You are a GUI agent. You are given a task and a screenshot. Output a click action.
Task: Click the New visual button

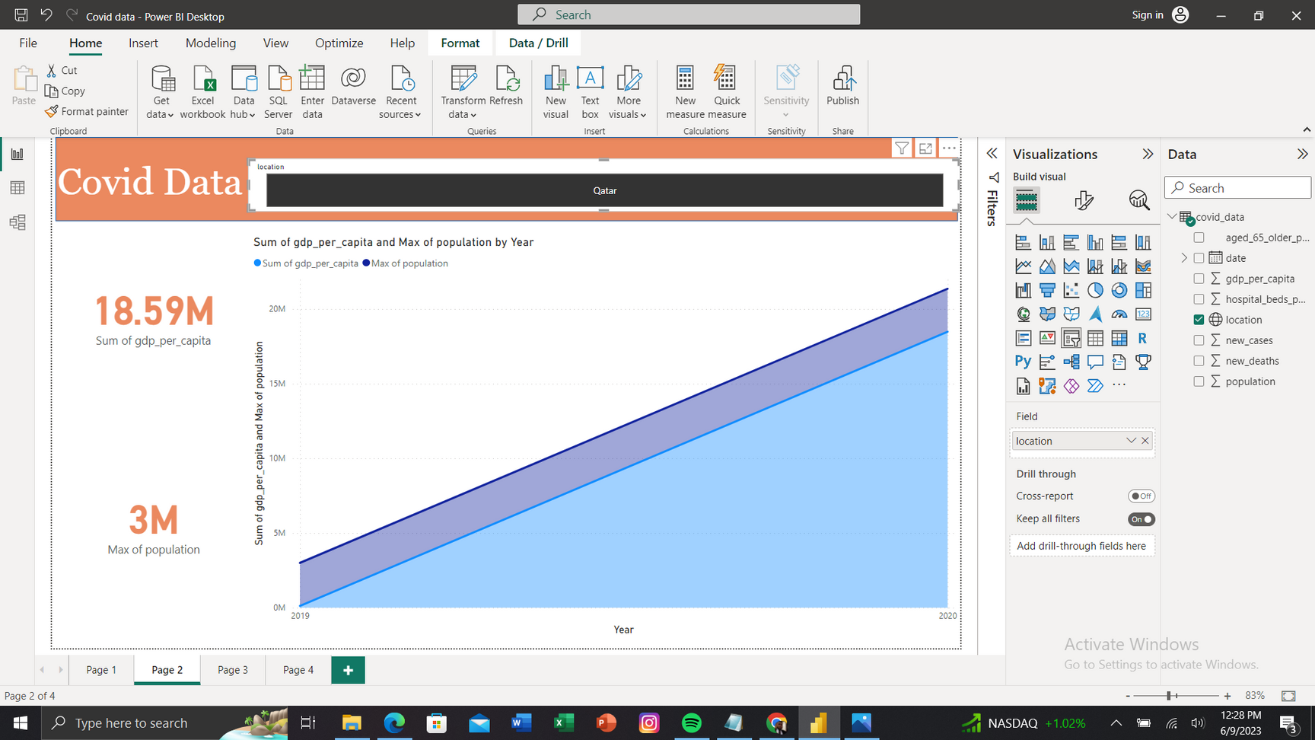[x=556, y=92]
